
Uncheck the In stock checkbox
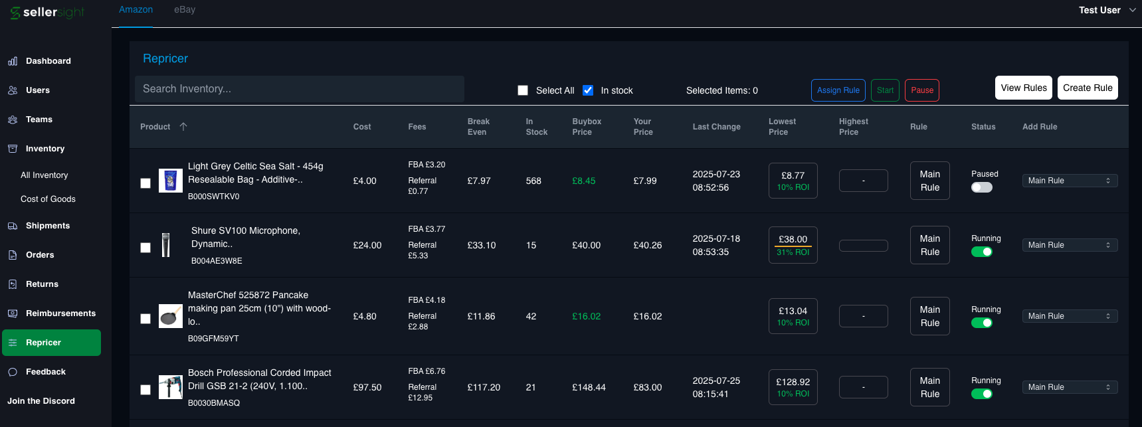(588, 90)
